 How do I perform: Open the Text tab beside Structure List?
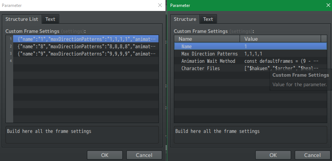tap(50, 19)
